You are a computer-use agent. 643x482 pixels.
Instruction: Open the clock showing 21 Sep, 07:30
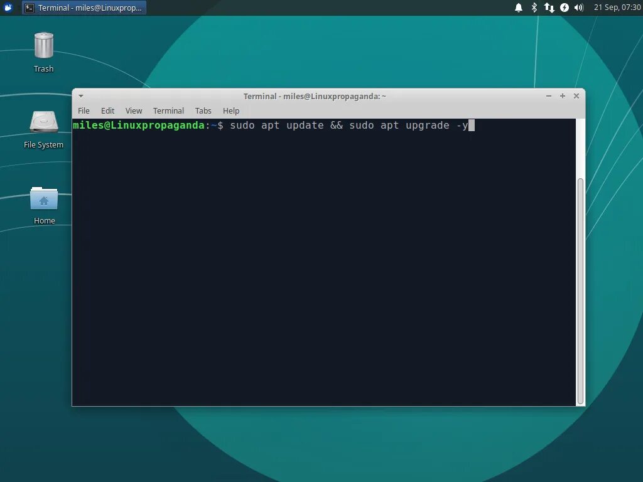(x=617, y=8)
